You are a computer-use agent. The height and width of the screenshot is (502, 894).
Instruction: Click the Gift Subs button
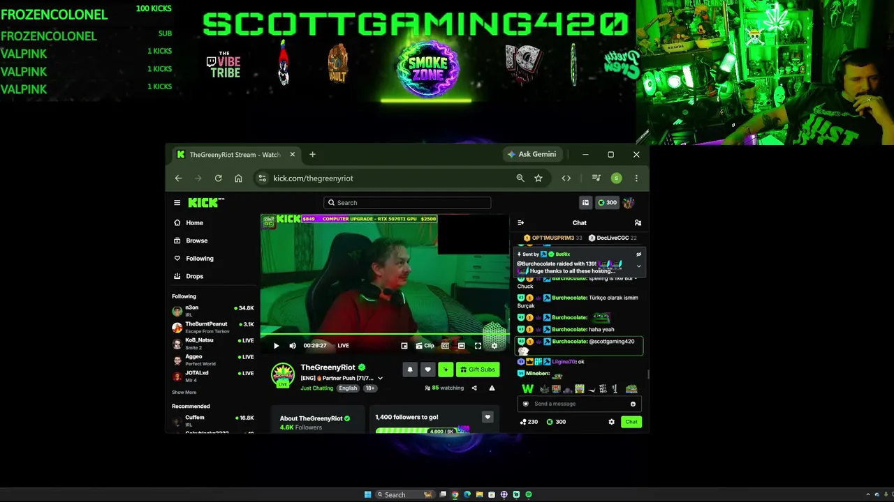click(x=478, y=370)
